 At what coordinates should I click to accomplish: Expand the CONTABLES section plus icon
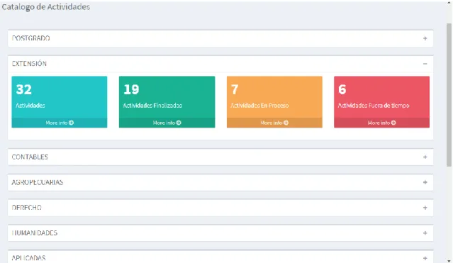[425, 157]
